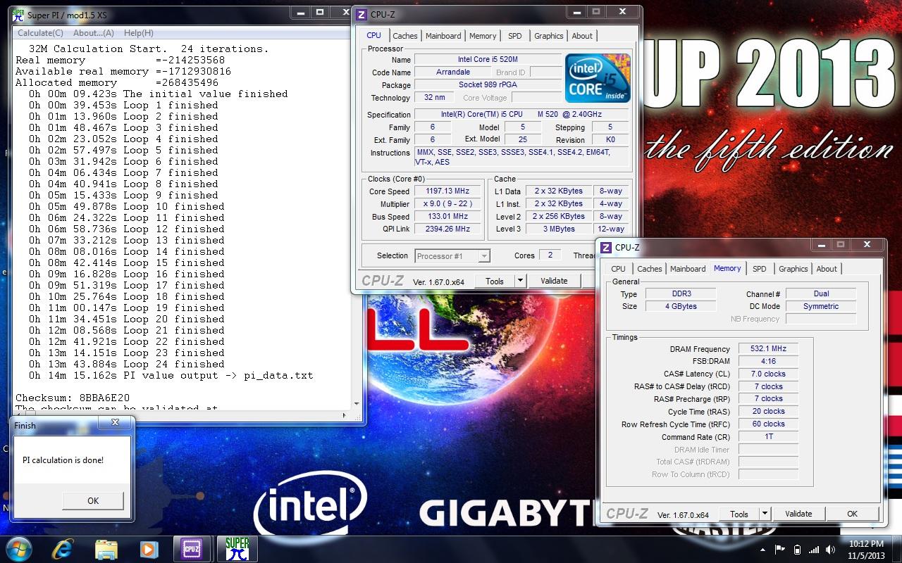Open Windows Explorer folder icon in taskbar

click(x=106, y=549)
